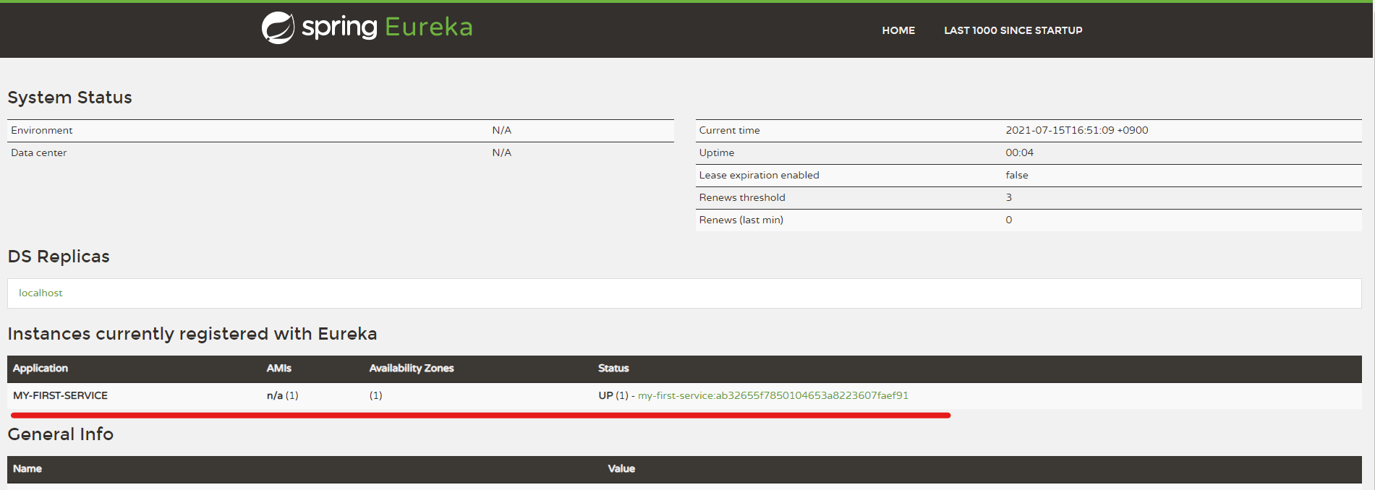Click the System Status heading

[69, 98]
